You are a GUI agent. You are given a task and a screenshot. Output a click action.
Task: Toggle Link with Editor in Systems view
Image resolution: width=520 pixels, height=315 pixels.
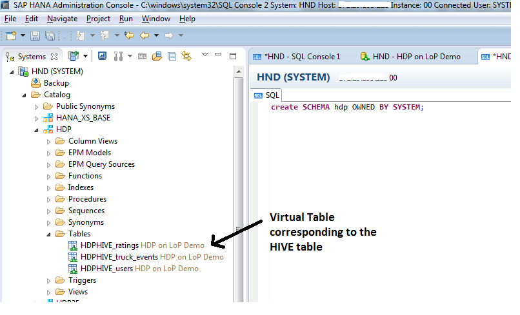pyautogui.click(x=187, y=56)
